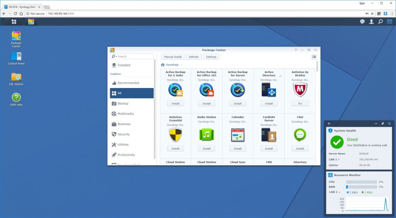Viewport: 396px width, 218px height.
Task: Select the All category
Action: pos(132,93)
